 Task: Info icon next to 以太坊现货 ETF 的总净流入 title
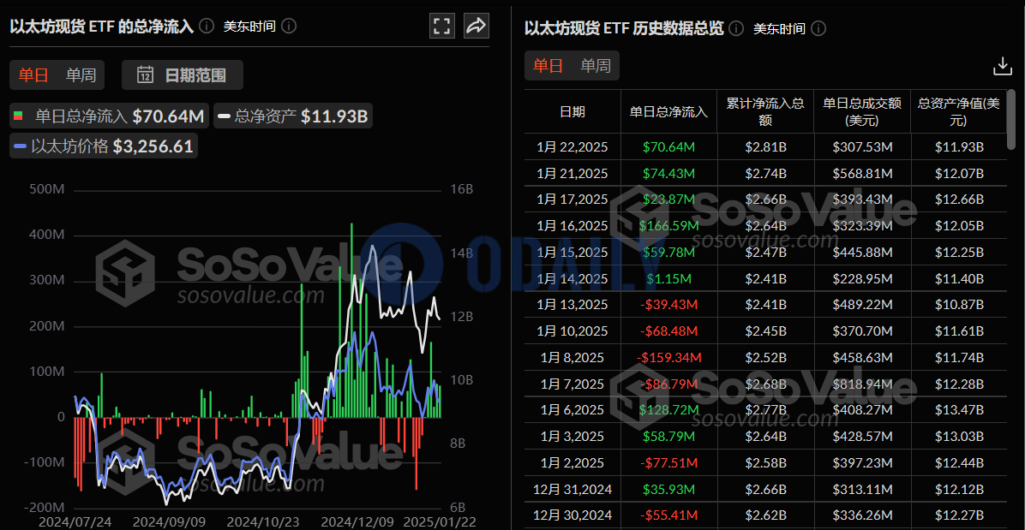tap(207, 26)
